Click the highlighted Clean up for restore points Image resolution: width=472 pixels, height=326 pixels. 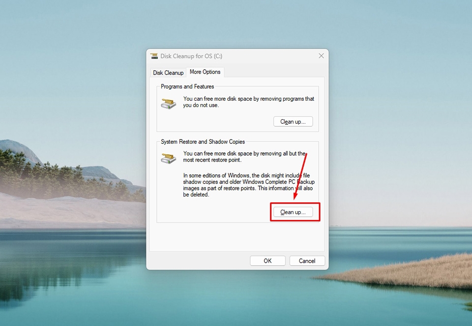coord(295,212)
